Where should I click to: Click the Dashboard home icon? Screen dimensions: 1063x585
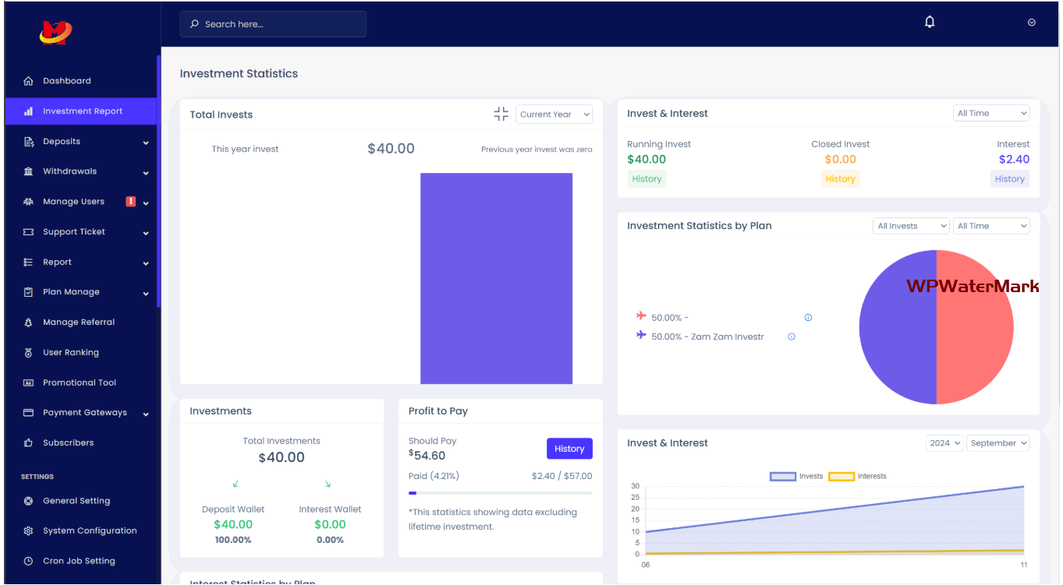29,81
